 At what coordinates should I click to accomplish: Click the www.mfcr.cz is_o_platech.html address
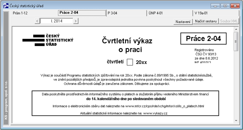pos(165,106)
